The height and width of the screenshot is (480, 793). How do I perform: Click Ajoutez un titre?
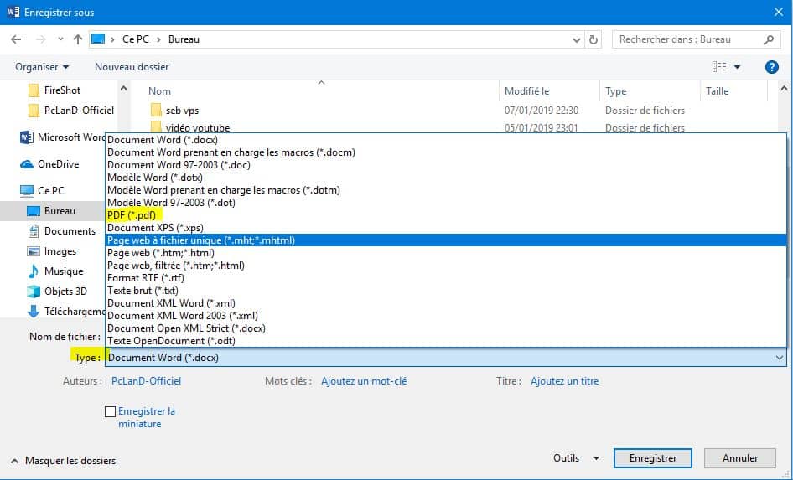[x=564, y=381]
